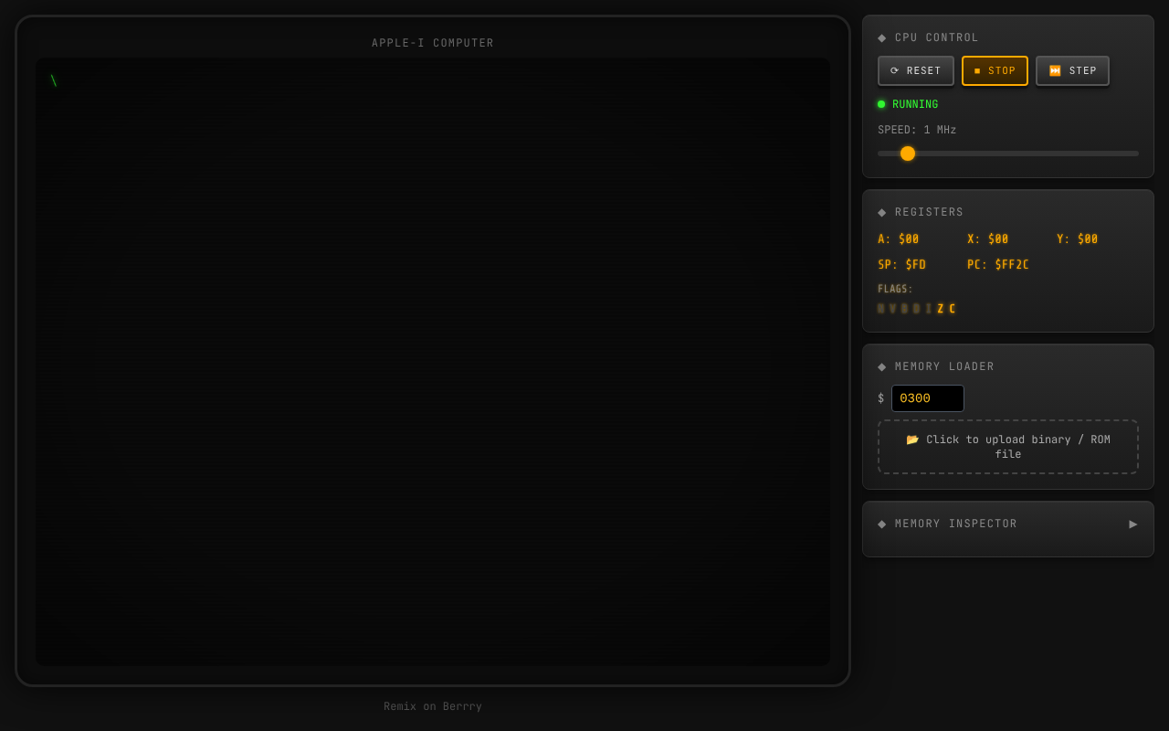Select the stack pointer value $FD
1169x731 pixels.
[915, 265]
